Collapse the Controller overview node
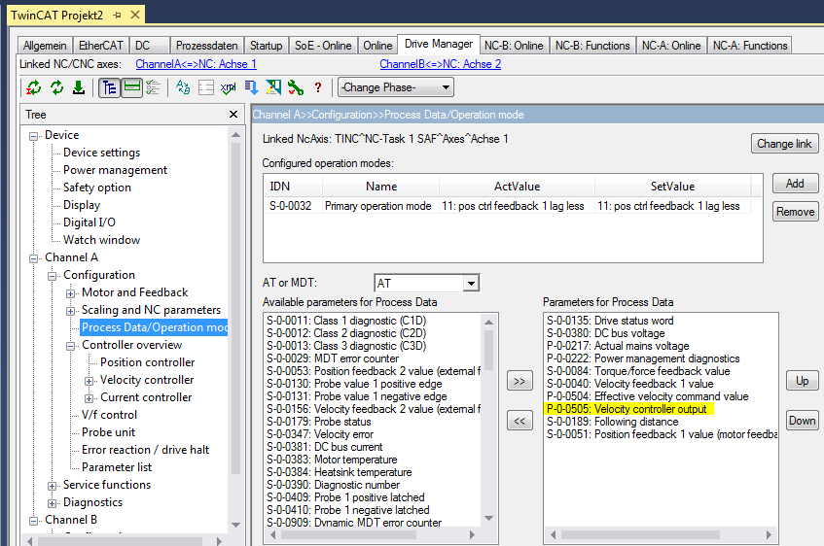The image size is (824, 546). click(x=70, y=346)
